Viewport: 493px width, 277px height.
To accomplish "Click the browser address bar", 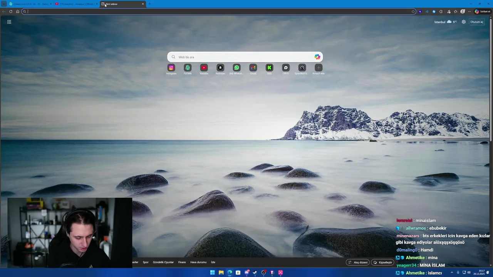I will (218, 12).
